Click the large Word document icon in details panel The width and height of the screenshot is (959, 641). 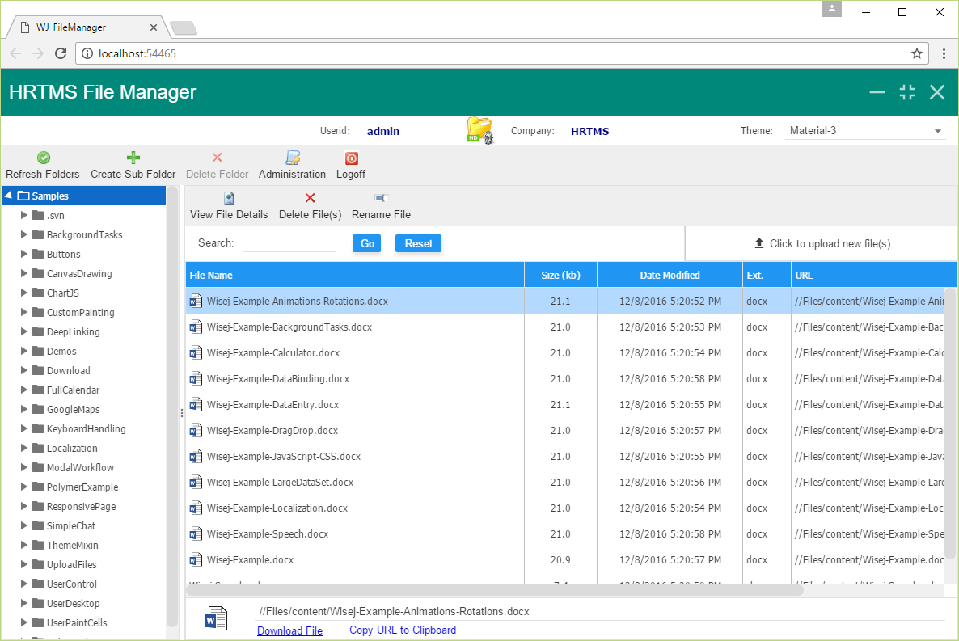coord(217,618)
